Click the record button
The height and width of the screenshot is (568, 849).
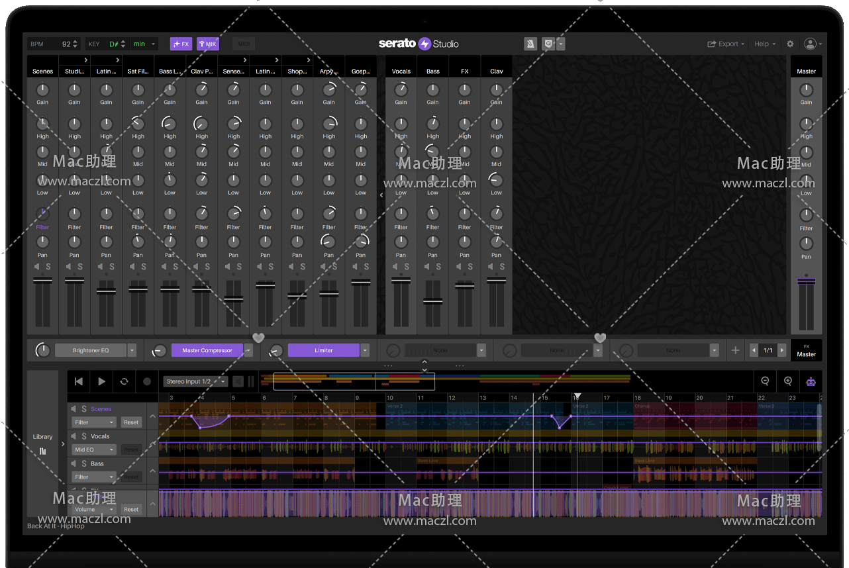point(147,381)
